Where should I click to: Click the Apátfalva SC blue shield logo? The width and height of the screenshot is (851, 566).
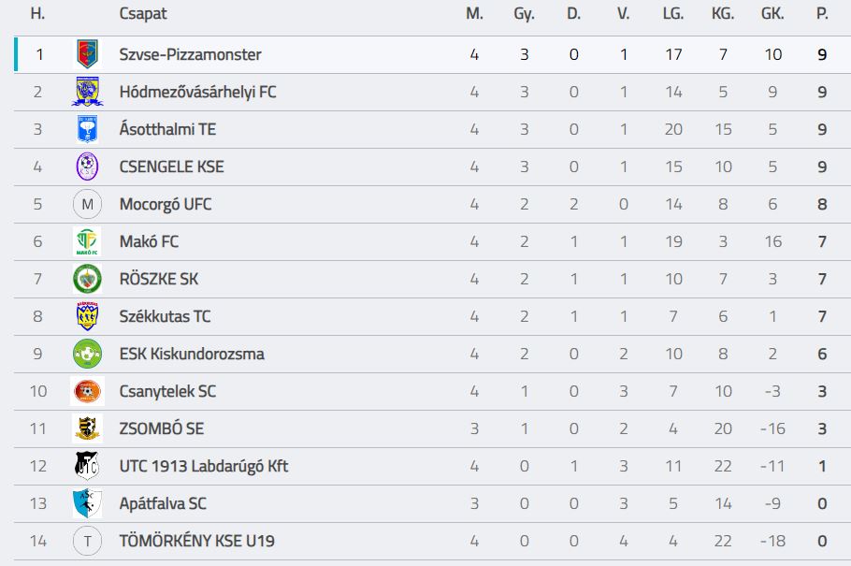pyautogui.click(x=87, y=503)
